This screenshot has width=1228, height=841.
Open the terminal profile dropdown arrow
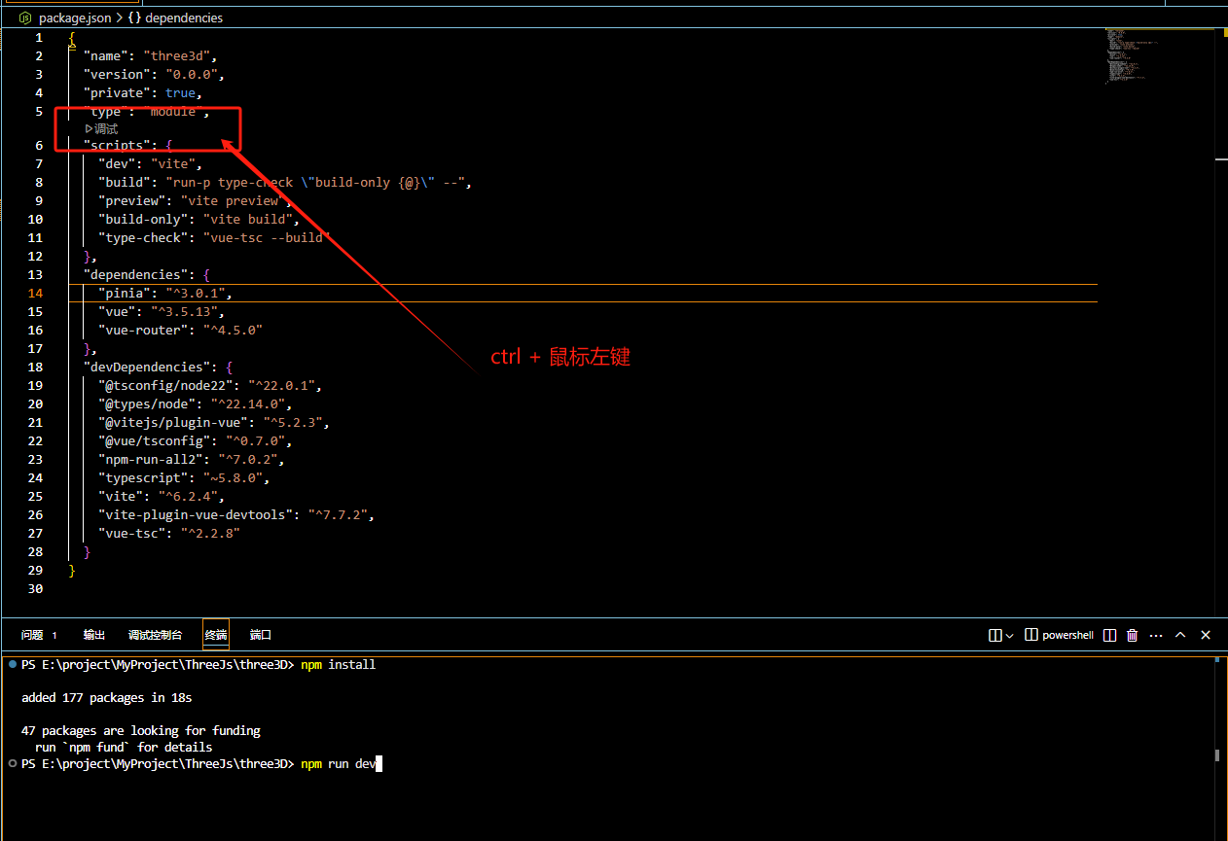click(1009, 635)
